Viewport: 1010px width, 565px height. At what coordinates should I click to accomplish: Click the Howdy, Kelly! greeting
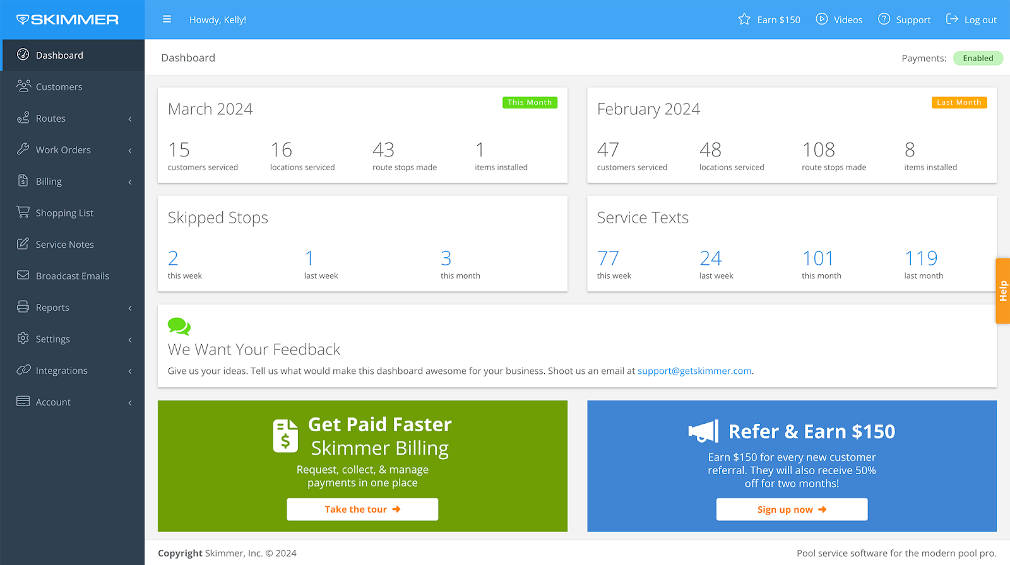tap(218, 20)
